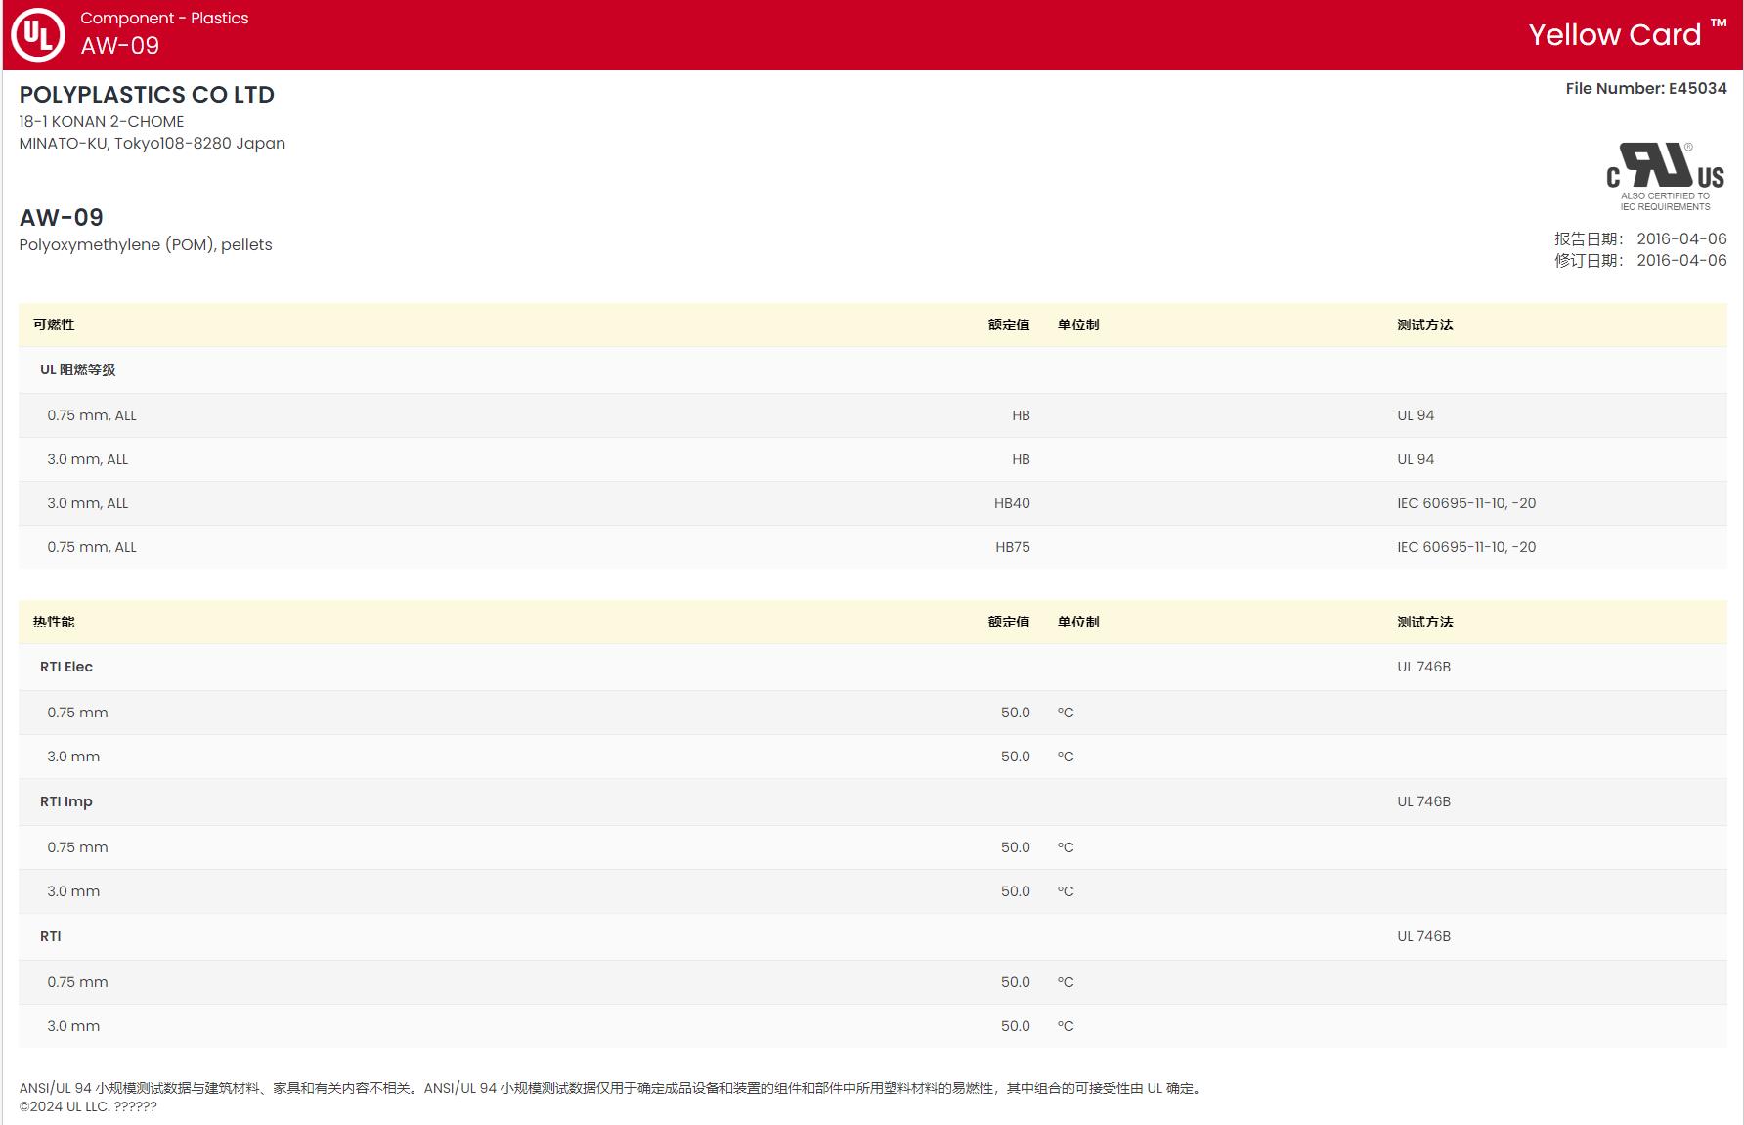1744x1125 pixels.
Task: Click 'UL 94' in the 0.75 mm HB row
Action: (1416, 415)
